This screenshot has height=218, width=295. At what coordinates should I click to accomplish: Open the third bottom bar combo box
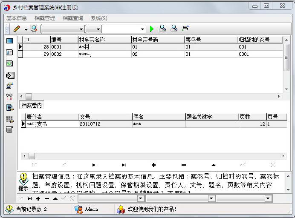pos(268,198)
